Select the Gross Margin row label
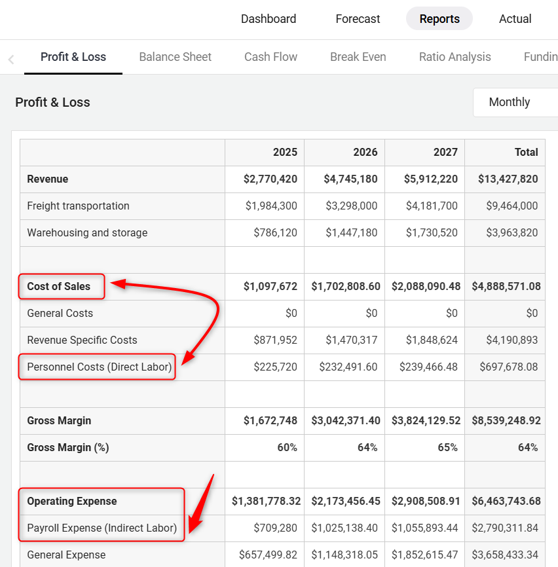558x567 pixels. pos(59,420)
